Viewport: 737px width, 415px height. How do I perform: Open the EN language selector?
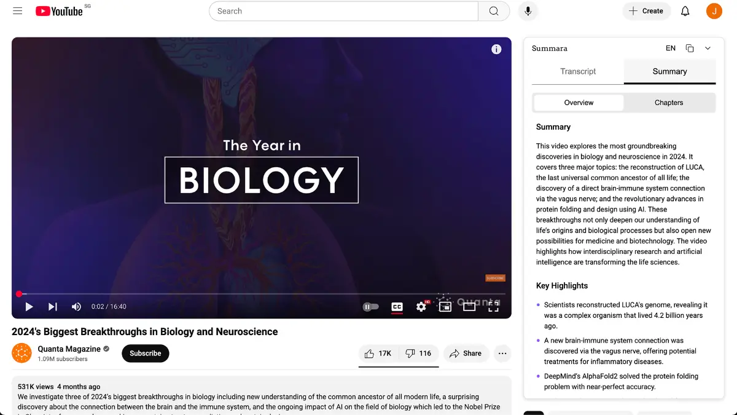pyautogui.click(x=671, y=49)
